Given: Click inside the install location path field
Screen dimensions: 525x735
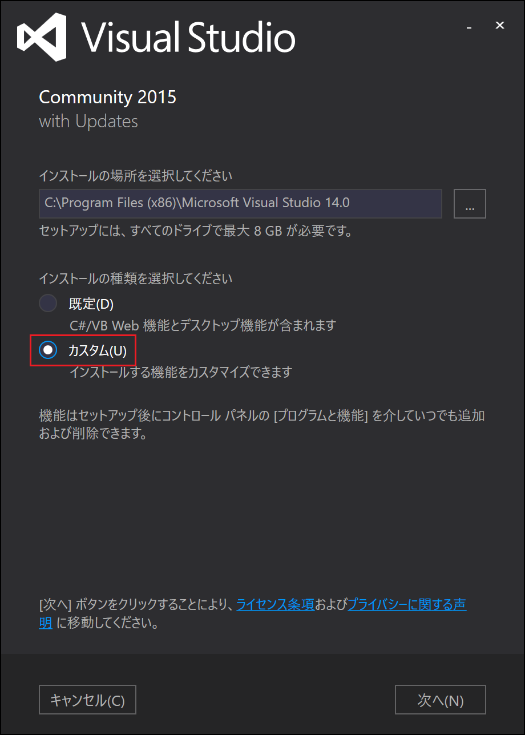Looking at the screenshot, I should coord(240,204).
